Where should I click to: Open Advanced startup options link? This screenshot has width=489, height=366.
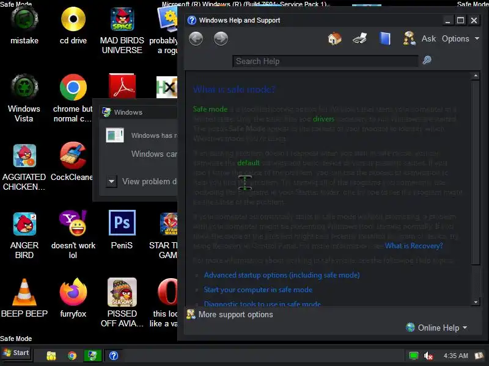click(x=282, y=275)
